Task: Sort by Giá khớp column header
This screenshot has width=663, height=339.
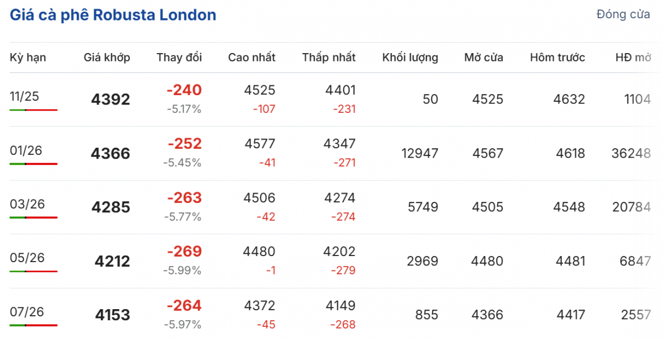Action: click(107, 57)
